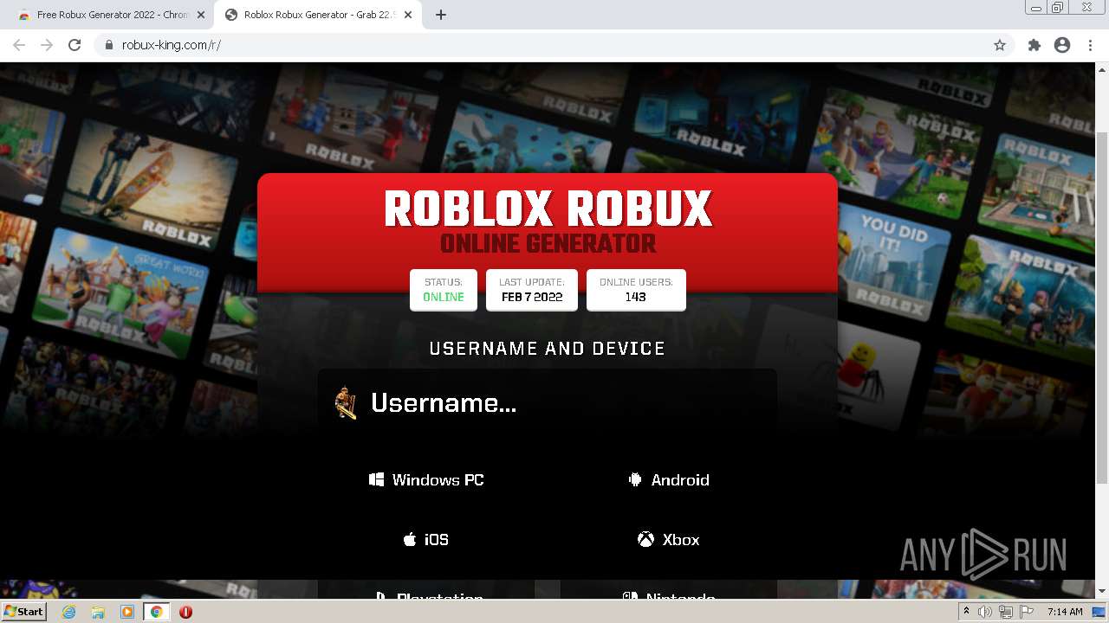The image size is (1109, 623).
Task: Click the Chrome taskbar button
Action: point(156,612)
